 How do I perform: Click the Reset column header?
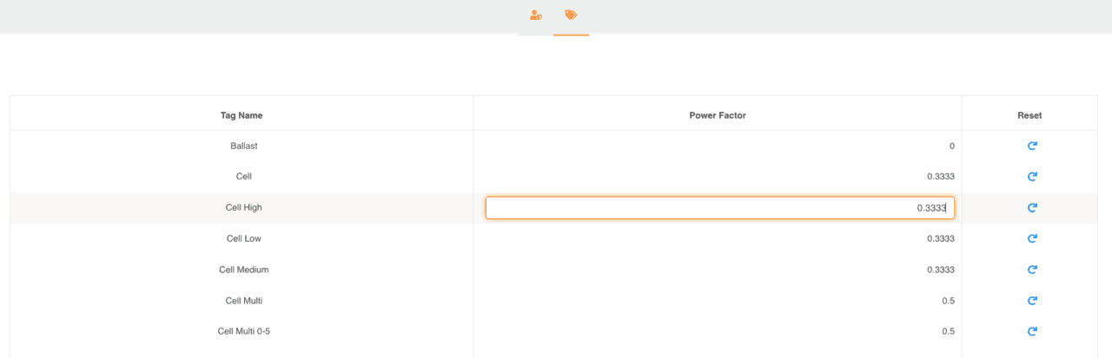(x=1029, y=115)
